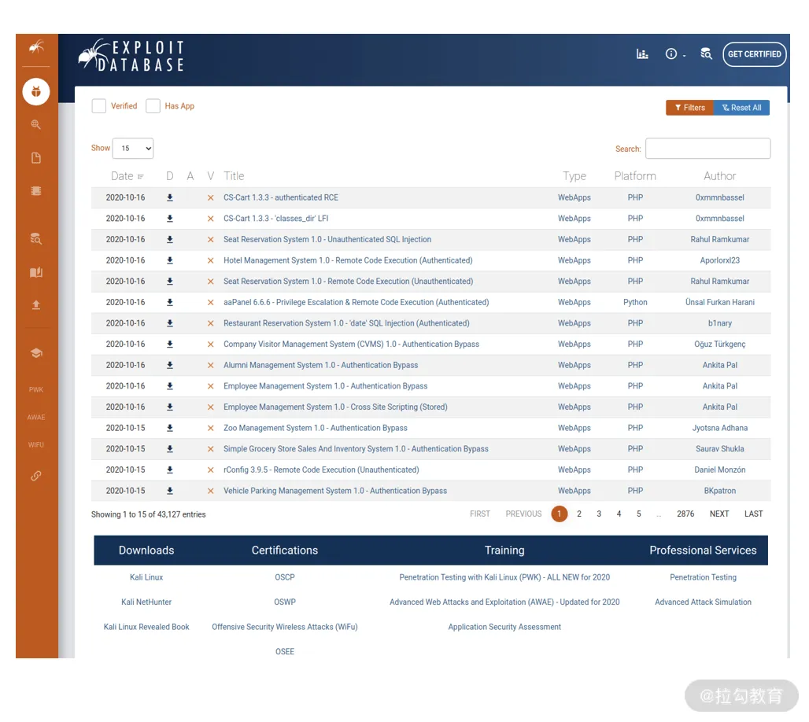The height and width of the screenshot is (722, 809).
Task: Click the NEXT pagination link
Action: [x=719, y=514]
